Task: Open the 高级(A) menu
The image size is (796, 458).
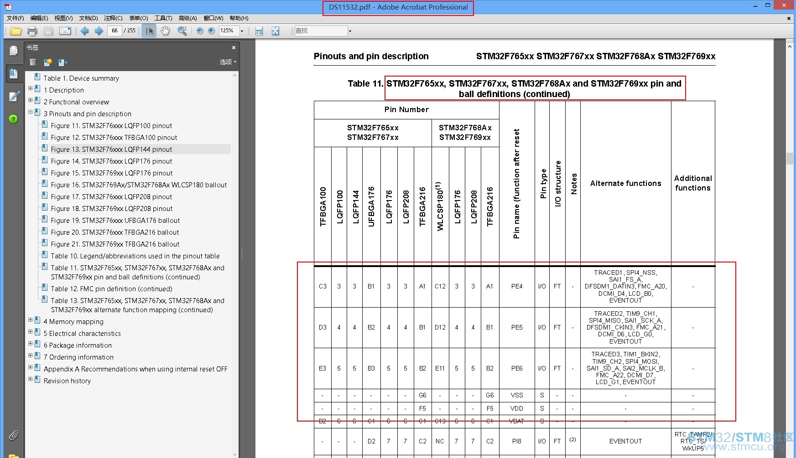Action: pos(187,18)
